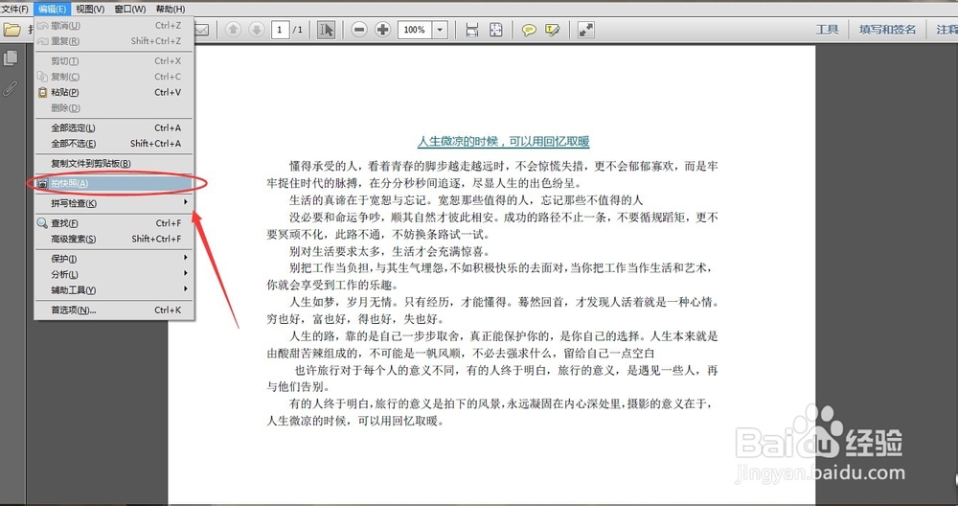Image resolution: width=958 pixels, height=506 pixels.
Task: Click the email envelope toolbar icon
Action: click(x=201, y=30)
